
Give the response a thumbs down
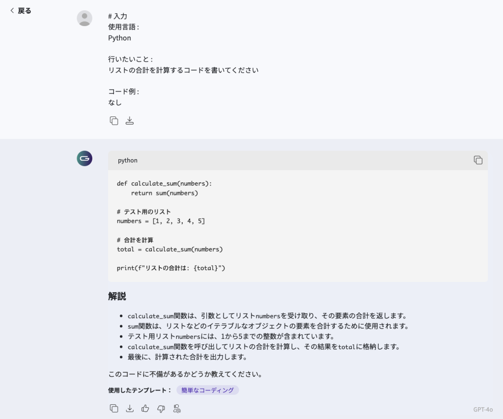click(x=161, y=409)
